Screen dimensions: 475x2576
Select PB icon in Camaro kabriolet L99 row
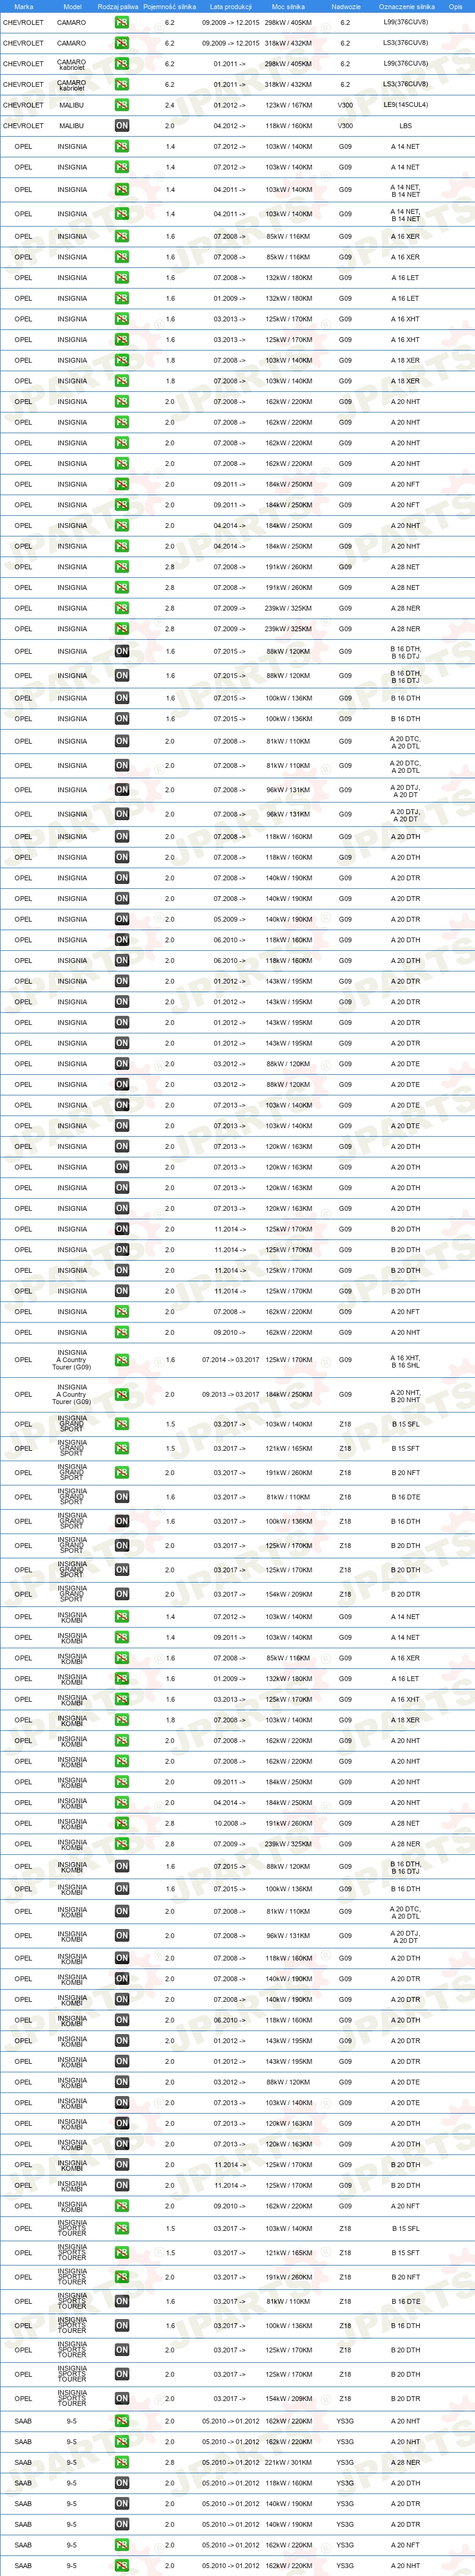pos(121,64)
